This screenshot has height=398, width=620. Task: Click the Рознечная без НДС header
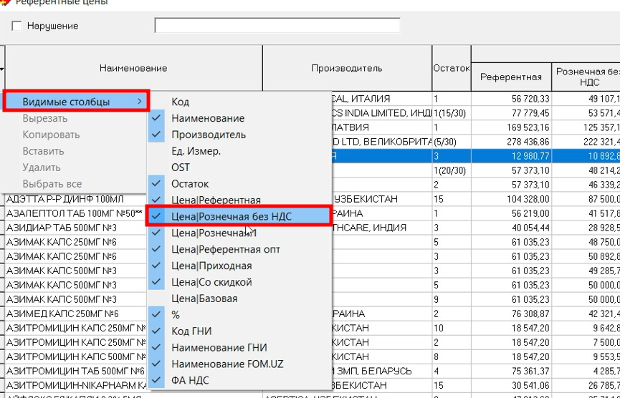(x=586, y=77)
